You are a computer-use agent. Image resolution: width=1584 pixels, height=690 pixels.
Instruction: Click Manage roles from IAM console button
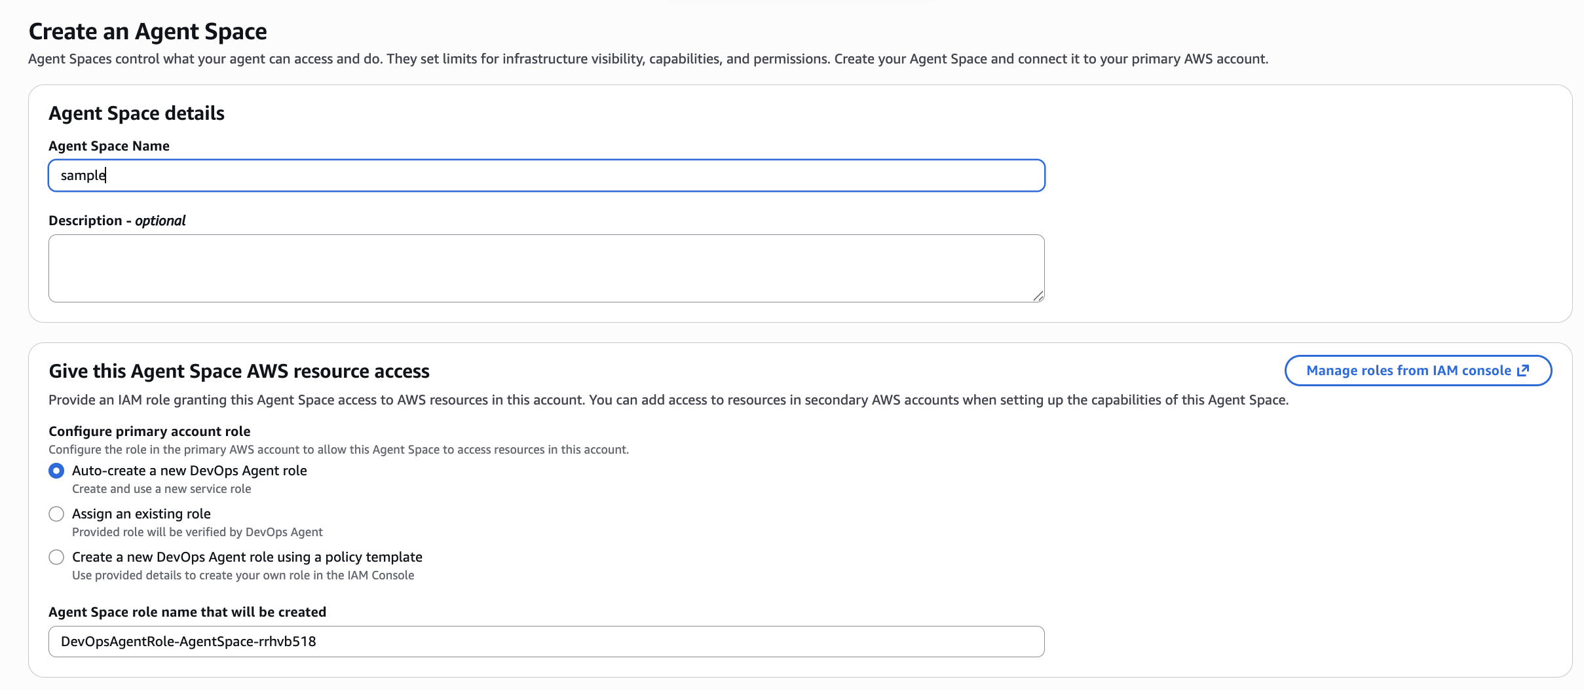pyautogui.click(x=1408, y=371)
